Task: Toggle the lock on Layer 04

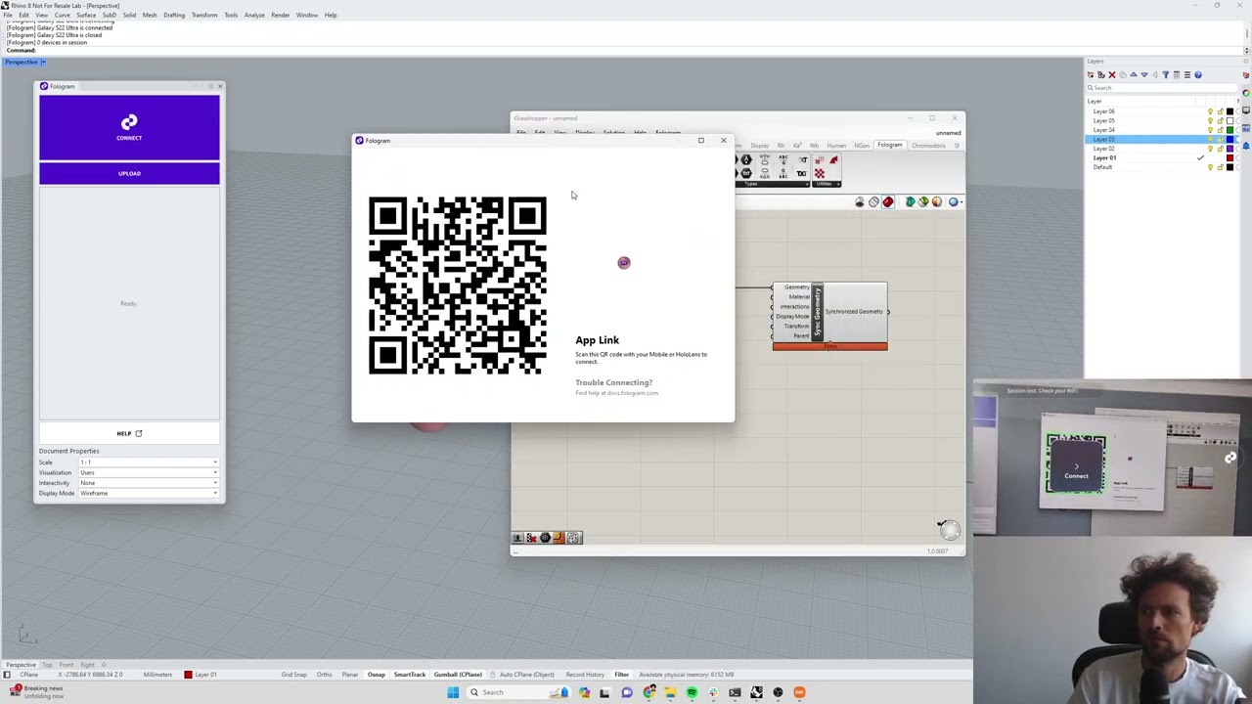Action: point(1220,130)
